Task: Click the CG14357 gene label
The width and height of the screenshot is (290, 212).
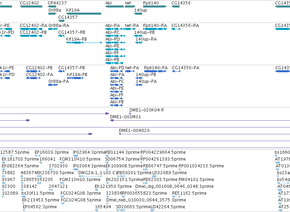Action: coord(68,17)
